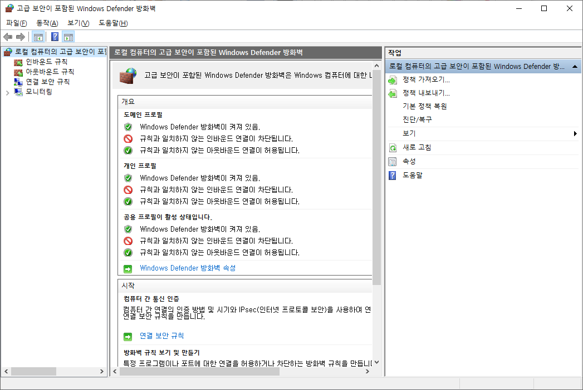Open the 연결 보안 규칙 link

point(161,336)
